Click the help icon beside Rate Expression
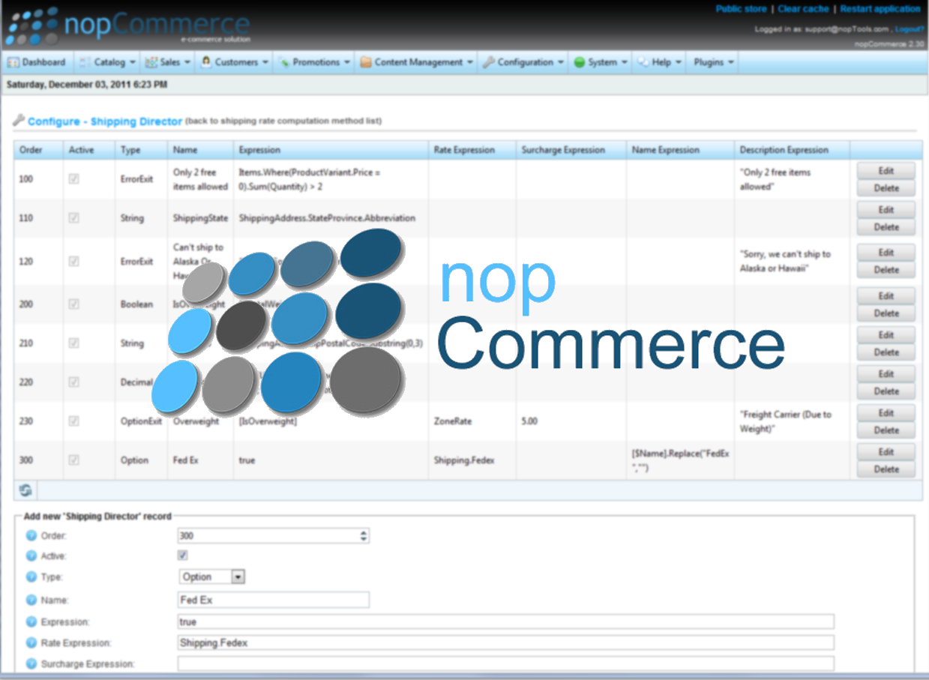Viewport: 929px width, 680px height. click(31, 643)
